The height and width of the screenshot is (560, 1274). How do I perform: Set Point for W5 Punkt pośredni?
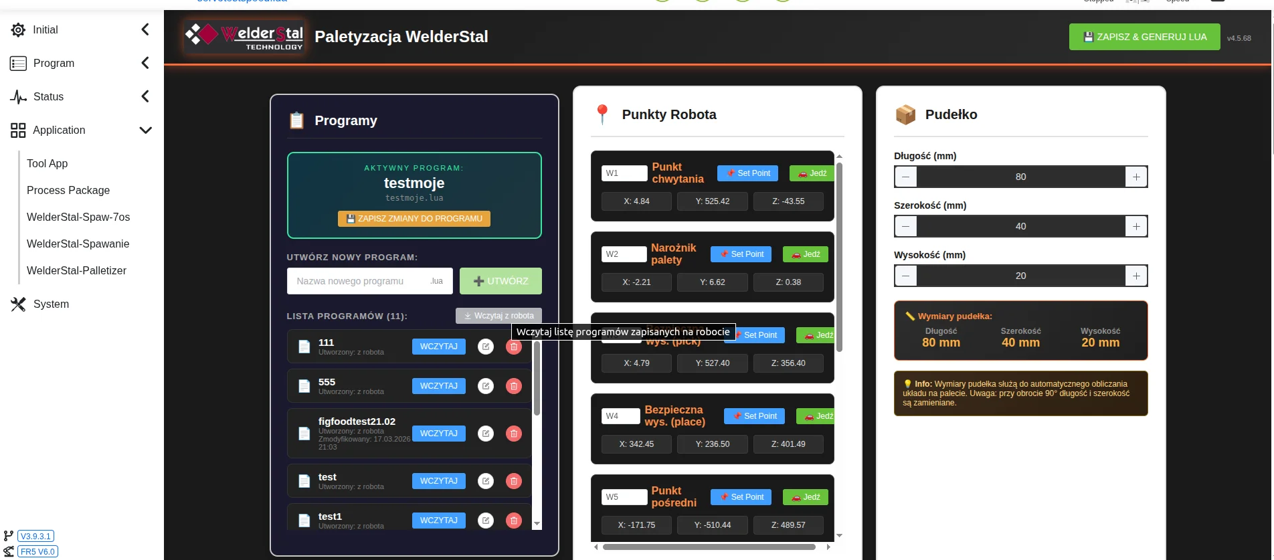[x=741, y=497]
